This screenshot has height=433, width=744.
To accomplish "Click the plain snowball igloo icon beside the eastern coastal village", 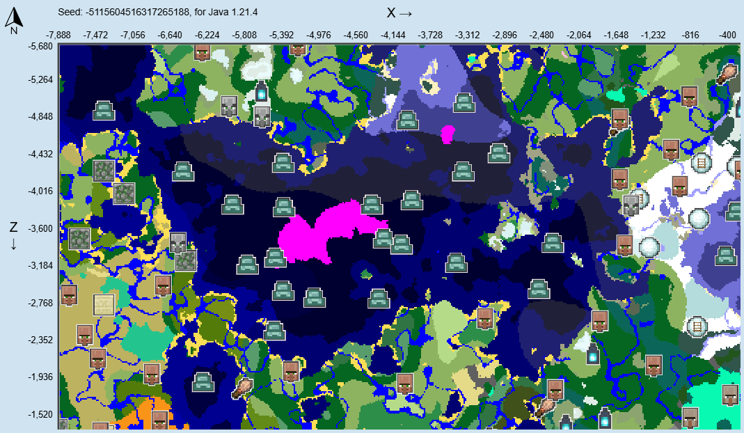I will tap(649, 247).
